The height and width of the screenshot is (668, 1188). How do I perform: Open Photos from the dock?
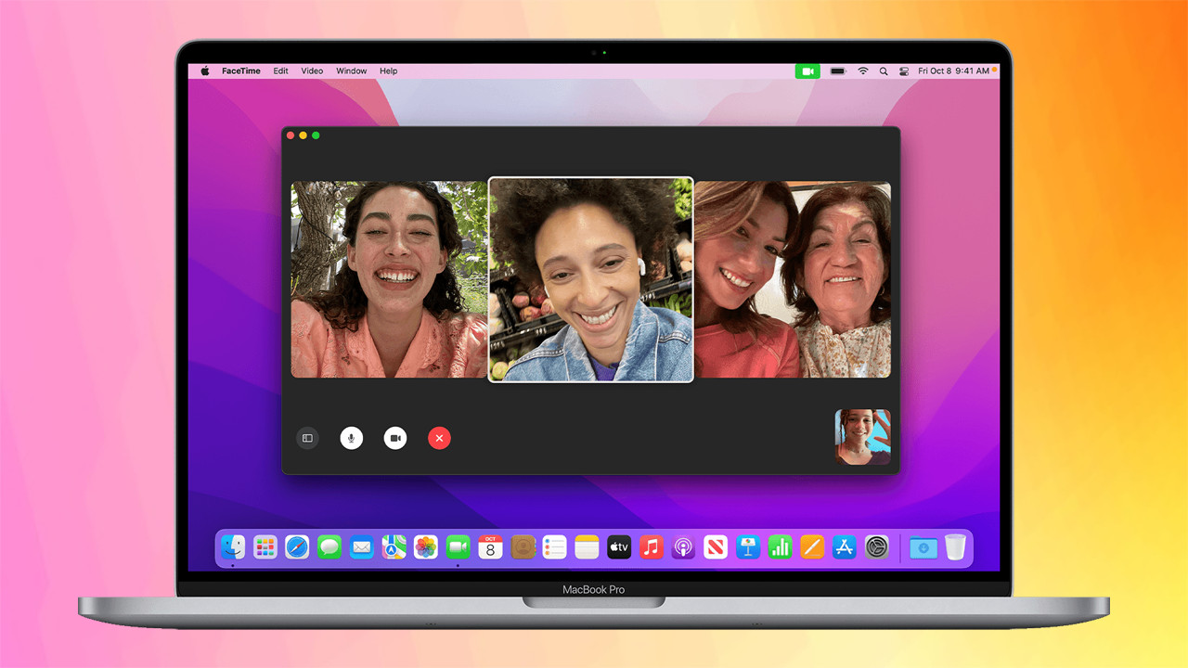click(x=426, y=547)
